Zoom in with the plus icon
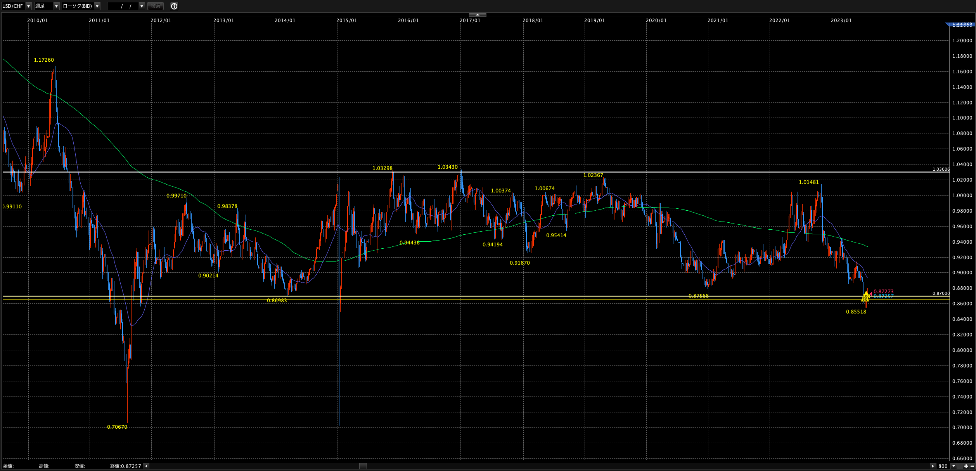The width and height of the screenshot is (976, 471). point(966,466)
